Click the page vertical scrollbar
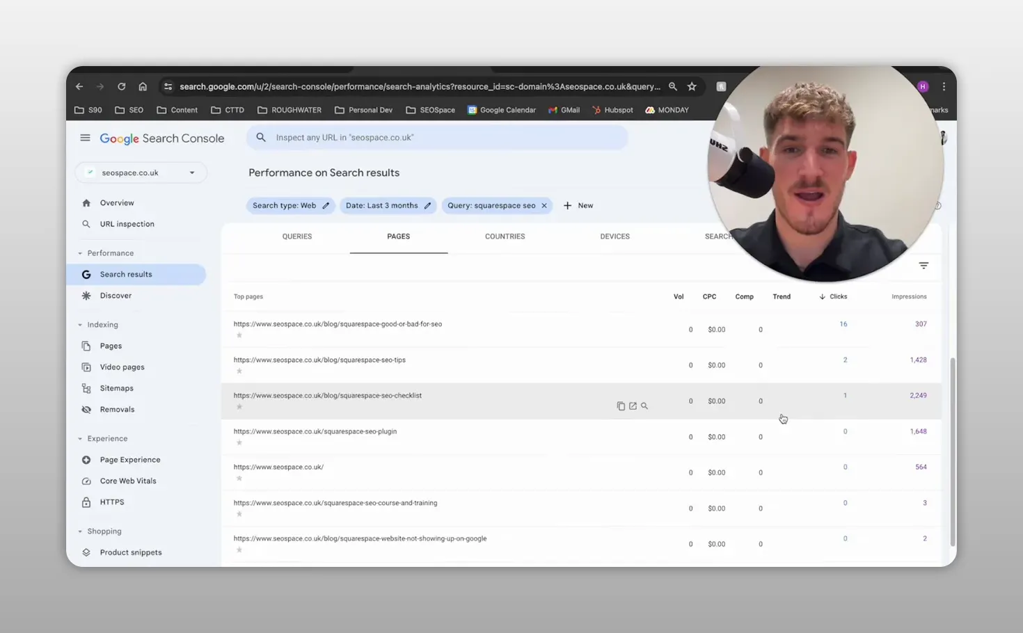Screen dimensions: 1023x633 pos(953,452)
